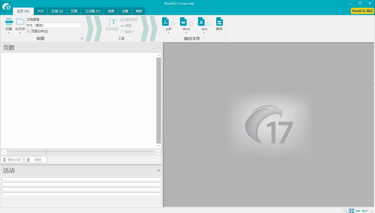
Task: Open a document with 从文件 folder icon
Action: pyautogui.click(x=20, y=22)
